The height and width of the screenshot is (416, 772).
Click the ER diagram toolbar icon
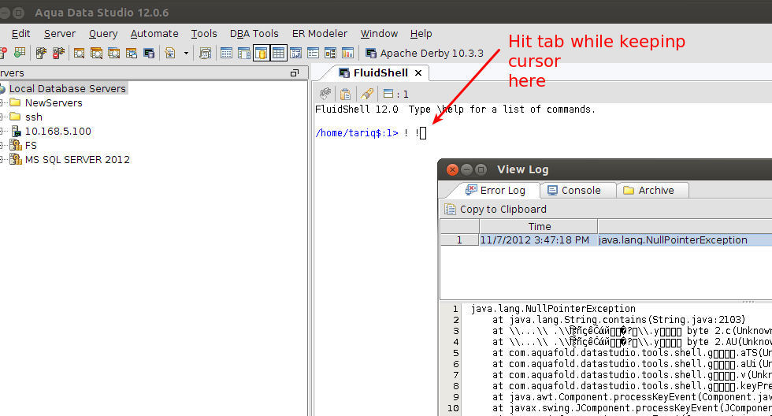click(330, 53)
